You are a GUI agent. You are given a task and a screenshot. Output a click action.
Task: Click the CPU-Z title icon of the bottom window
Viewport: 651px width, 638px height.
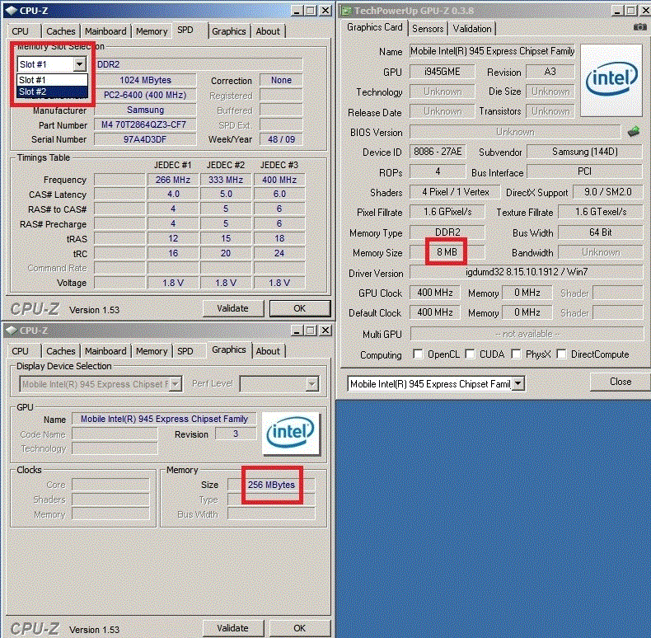(x=12, y=331)
